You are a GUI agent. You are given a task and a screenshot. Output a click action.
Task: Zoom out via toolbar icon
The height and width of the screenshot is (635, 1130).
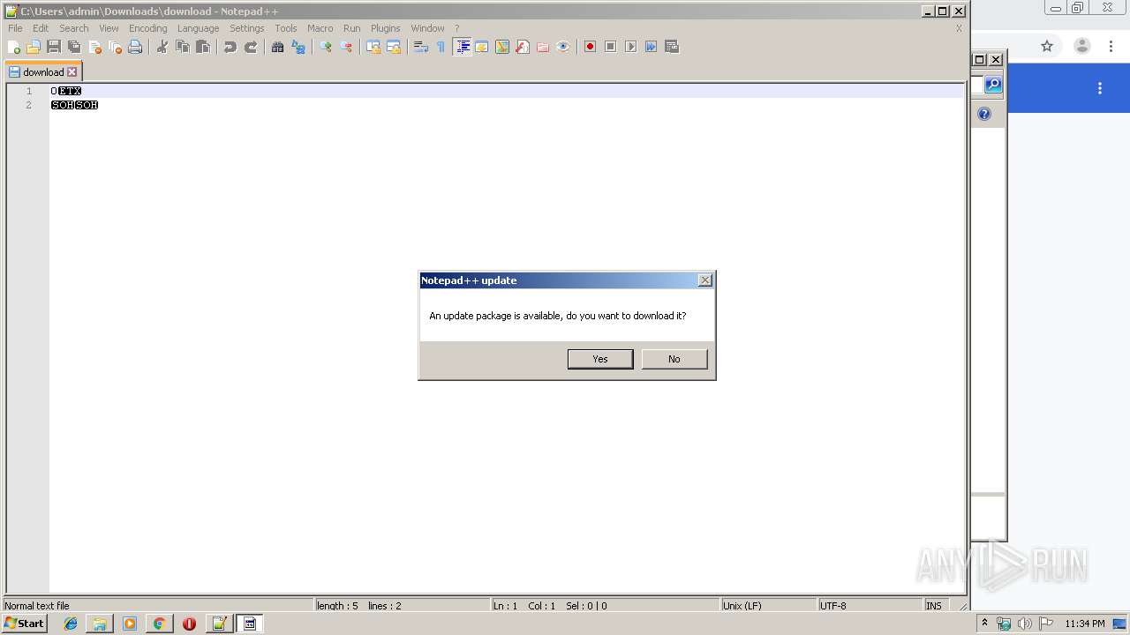point(346,47)
